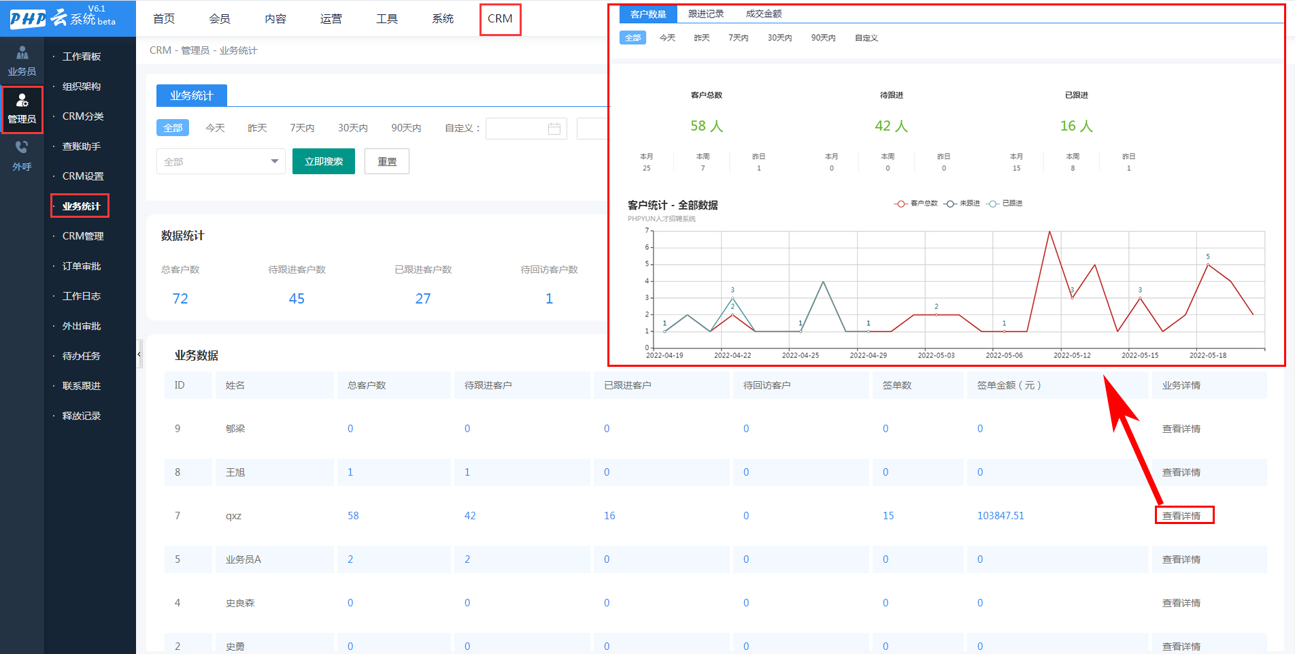This screenshot has width=1295, height=654.
Task: Open the 系统 top menu
Action: 443,18
